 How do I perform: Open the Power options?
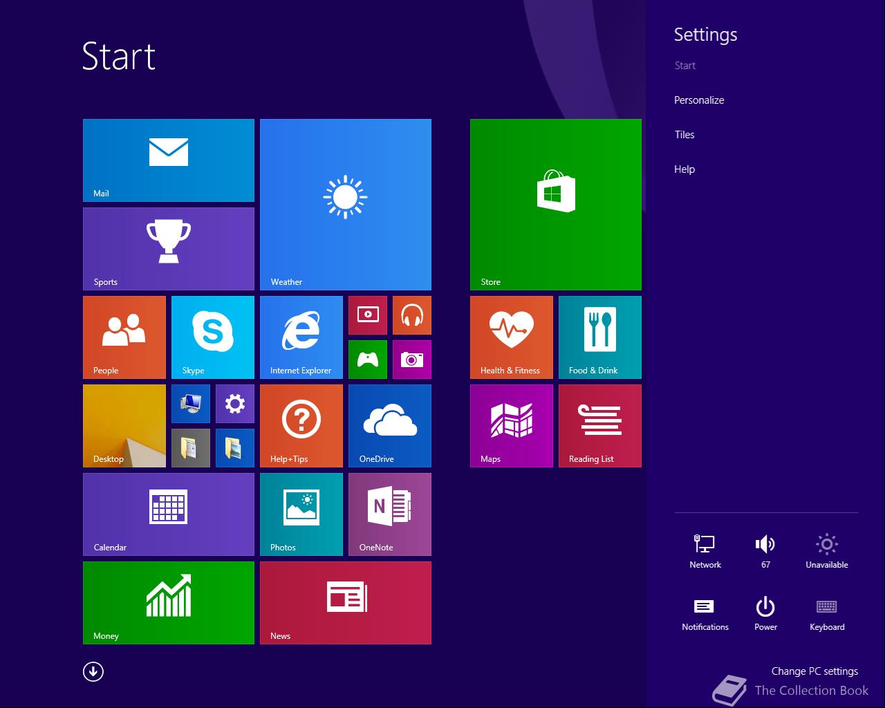(x=765, y=614)
